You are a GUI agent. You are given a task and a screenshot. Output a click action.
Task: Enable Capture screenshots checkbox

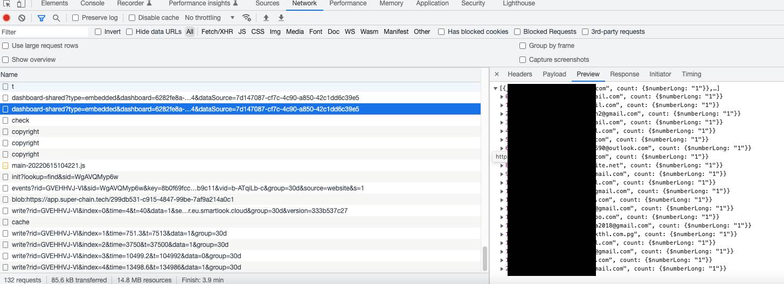pos(523,60)
